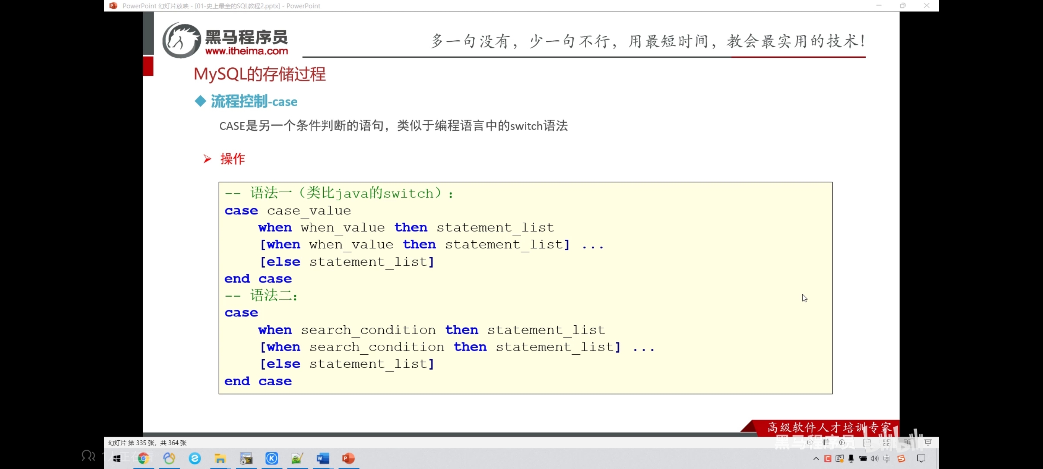Toggle the microphone tray icon
Viewport: 1043px width, 469px height.
tap(851, 458)
